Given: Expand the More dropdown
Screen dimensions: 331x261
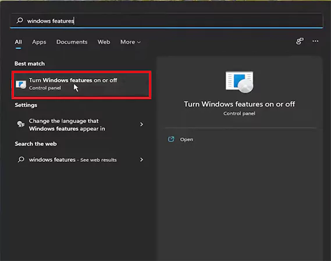Looking at the screenshot, I should 130,42.
